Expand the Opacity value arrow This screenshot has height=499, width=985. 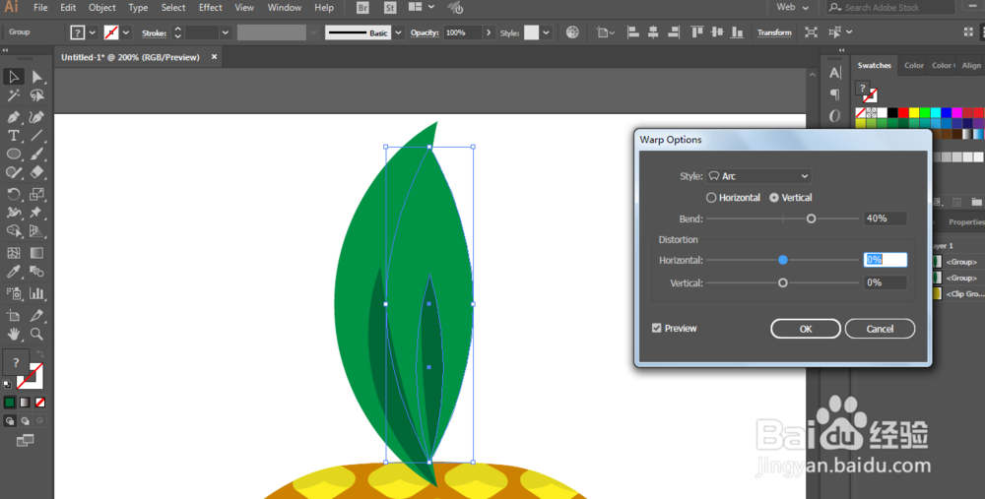click(489, 32)
